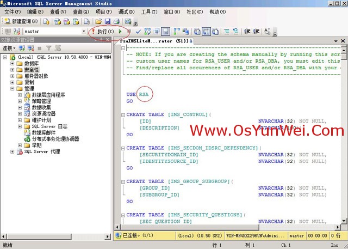348x249 pixels.
Task: Select the 数据库邮件 tree item
Action: pyautogui.click(x=43, y=133)
